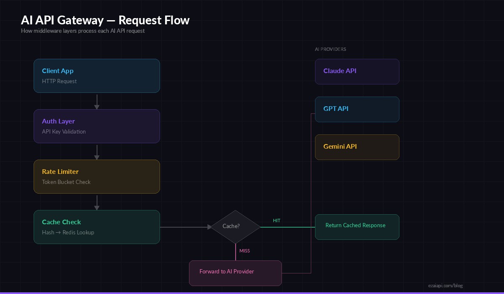
Task: Select the diagram title AI API Gateway
Action: (105, 20)
